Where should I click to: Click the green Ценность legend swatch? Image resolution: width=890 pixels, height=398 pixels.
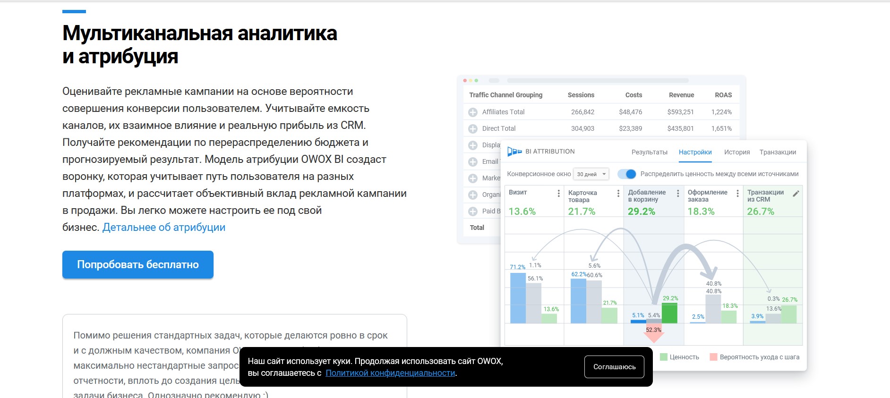click(664, 357)
